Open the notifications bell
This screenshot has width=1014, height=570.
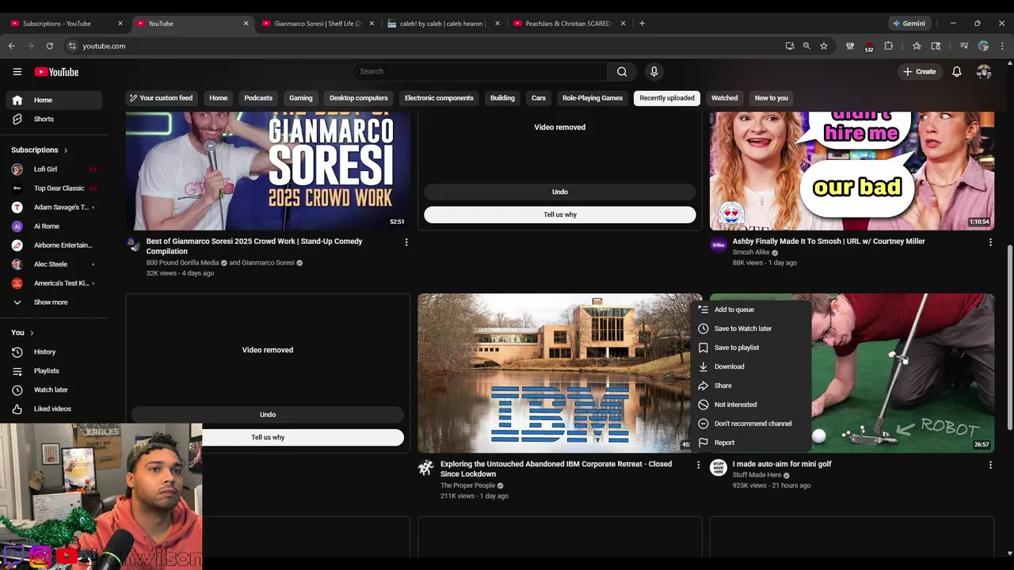click(957, 72)
